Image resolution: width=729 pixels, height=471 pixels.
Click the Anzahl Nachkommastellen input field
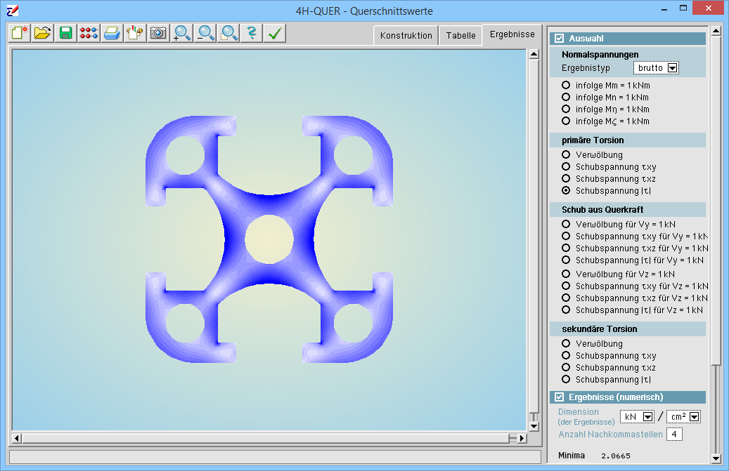point(674,434)
